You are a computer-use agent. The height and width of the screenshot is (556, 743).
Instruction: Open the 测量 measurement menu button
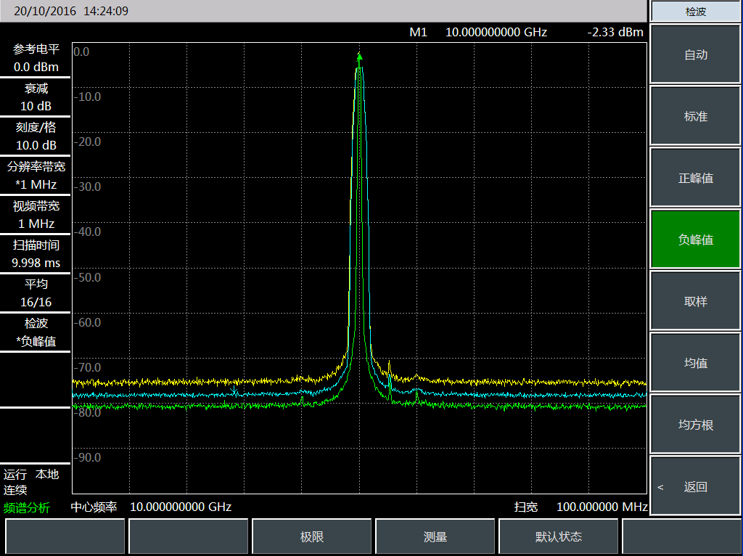[435, 537]
